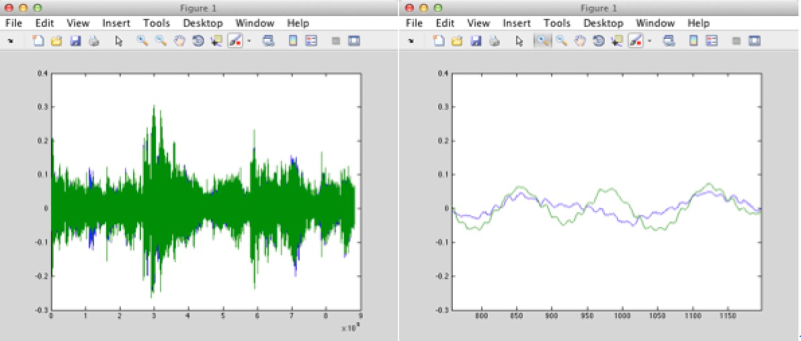The height and width of the screenshot is (341, 801).
Task: Enable Pan hand tool in right window
Action: pos(580,42)
